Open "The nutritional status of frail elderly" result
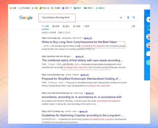The height and width of the screenshot is (128, 158). click(x=82, y=60)
